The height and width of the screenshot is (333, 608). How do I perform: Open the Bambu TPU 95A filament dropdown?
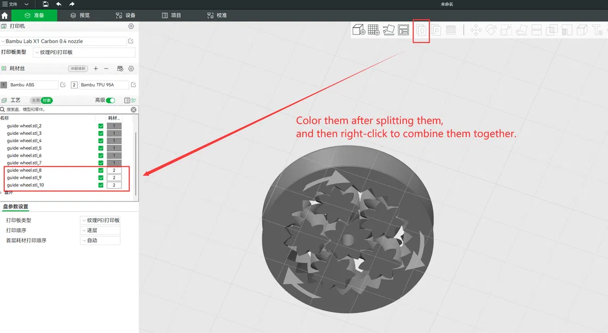[x=103, y=85]
